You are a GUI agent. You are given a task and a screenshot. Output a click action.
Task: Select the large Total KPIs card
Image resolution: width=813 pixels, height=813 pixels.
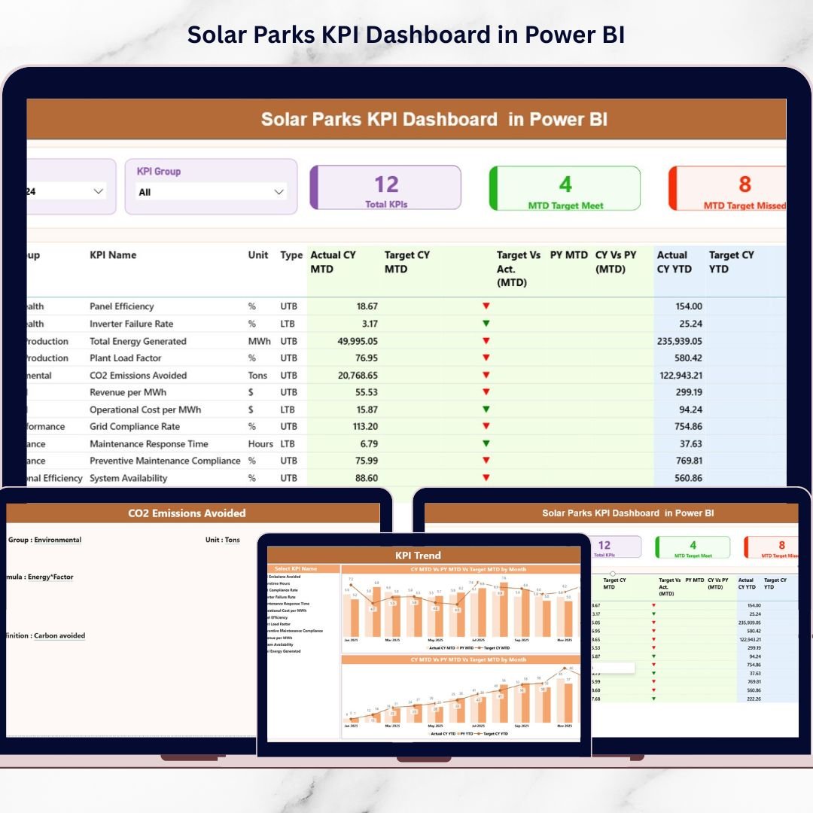[385, 188]
